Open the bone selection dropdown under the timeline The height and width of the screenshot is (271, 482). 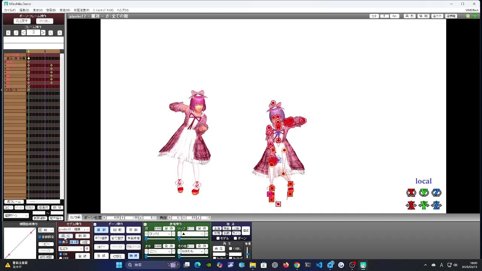(x=16, y=216)
